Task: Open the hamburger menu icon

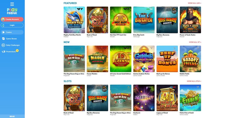Action: 12,4
